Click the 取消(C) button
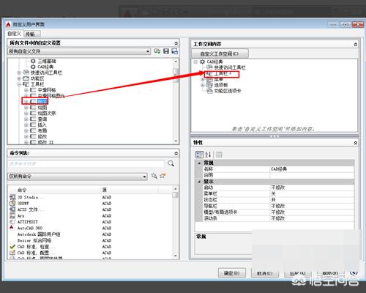This screenshot has width=366, height=293. (x=265, y=273)
